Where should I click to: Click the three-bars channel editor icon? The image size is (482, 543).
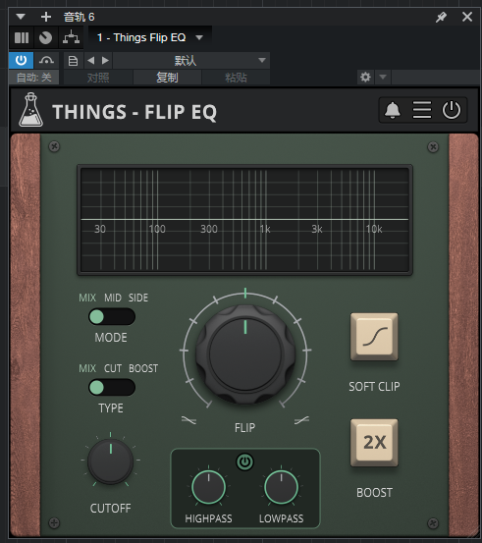pos(22,37)
